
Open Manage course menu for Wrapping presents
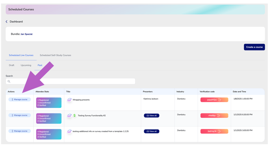click(x=20, y=100)
